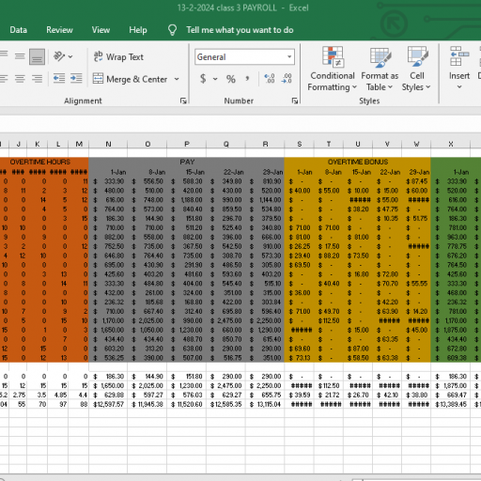Select column Q header
This screenshot has width=481, height=481.
click(226, 144)
